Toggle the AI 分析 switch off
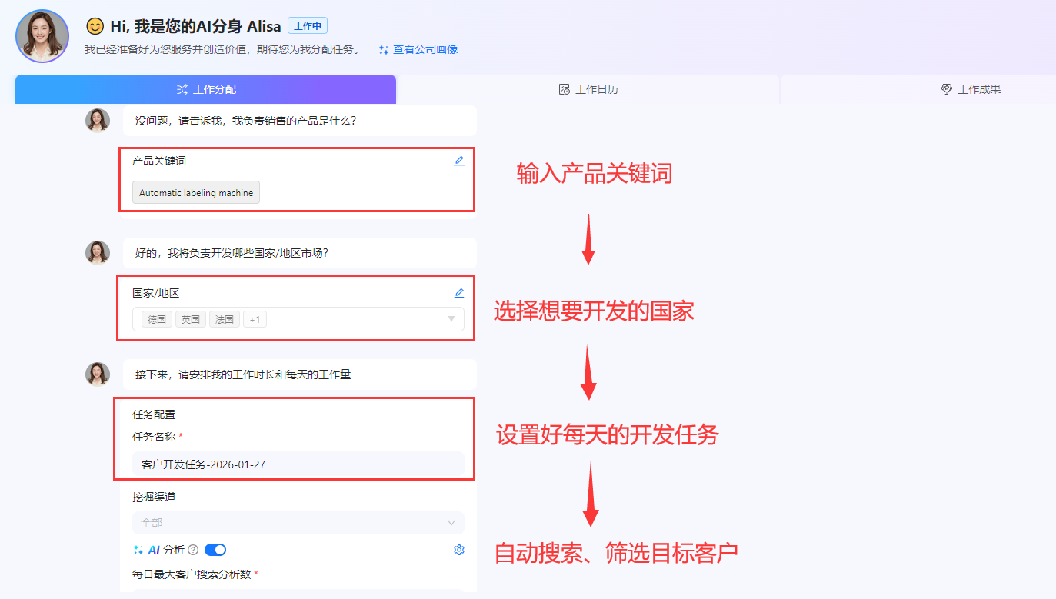This screenshot has width=1056, height=599. coord(215,550)
